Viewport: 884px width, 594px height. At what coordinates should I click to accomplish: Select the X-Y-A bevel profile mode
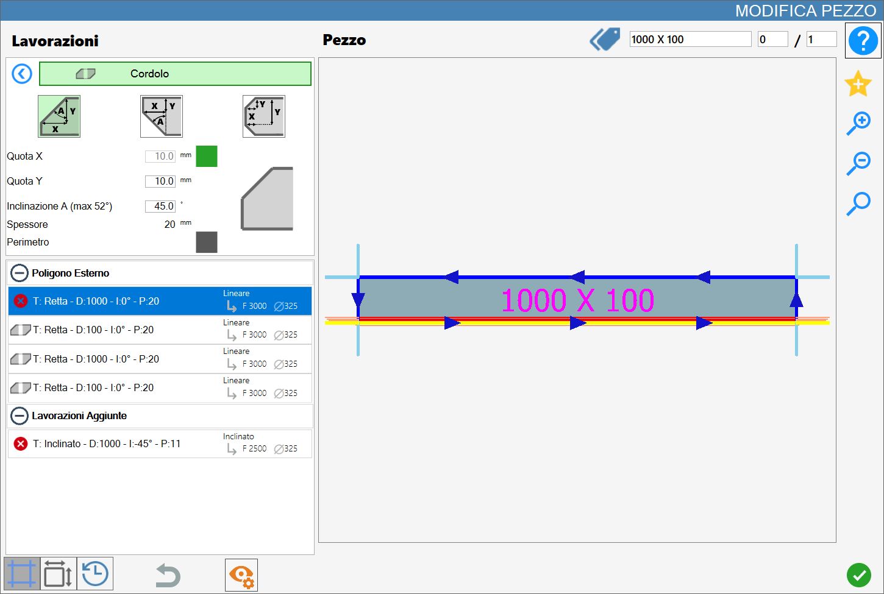59,116
